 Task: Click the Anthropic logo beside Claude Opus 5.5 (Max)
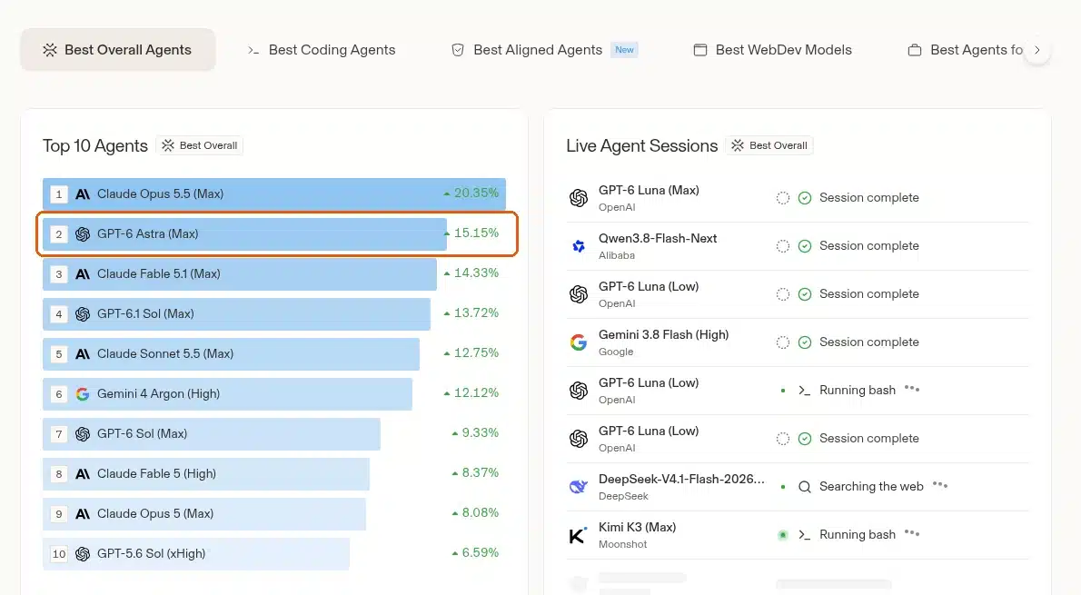pos(83,194)
